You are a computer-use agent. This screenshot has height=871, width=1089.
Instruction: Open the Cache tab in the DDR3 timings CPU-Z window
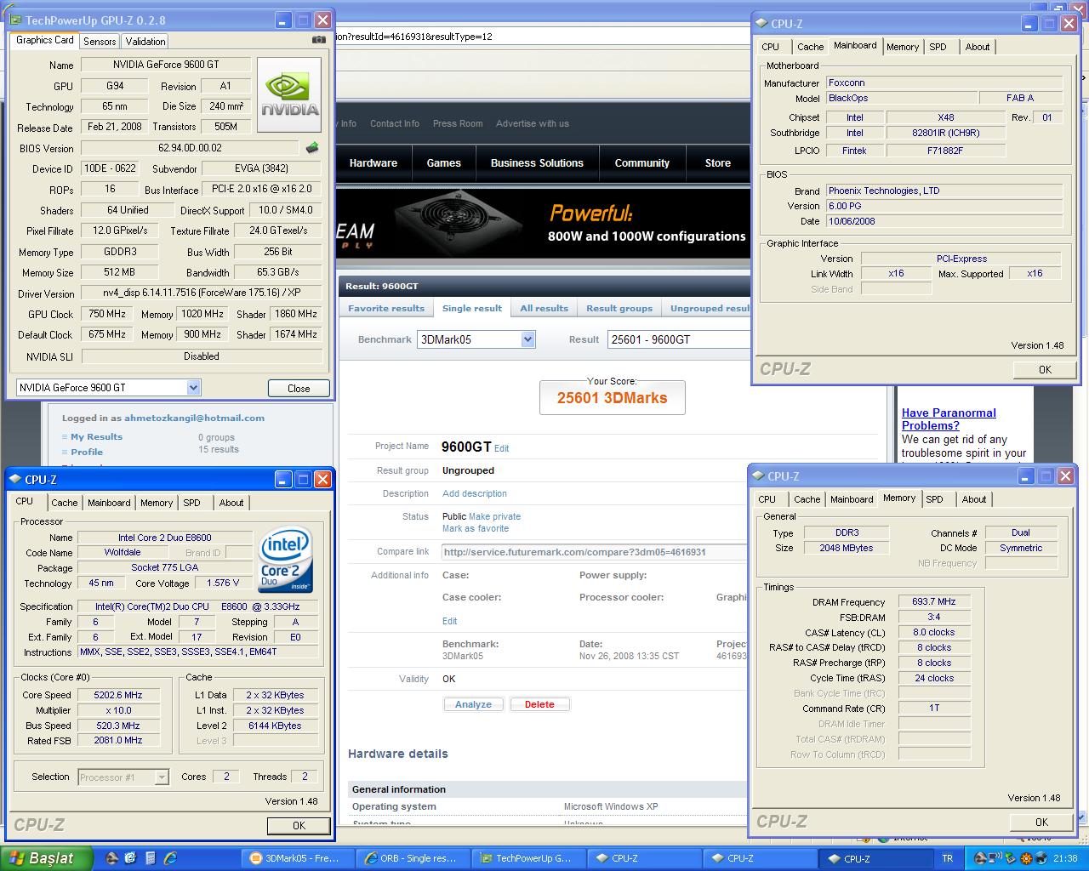point(807,499)
